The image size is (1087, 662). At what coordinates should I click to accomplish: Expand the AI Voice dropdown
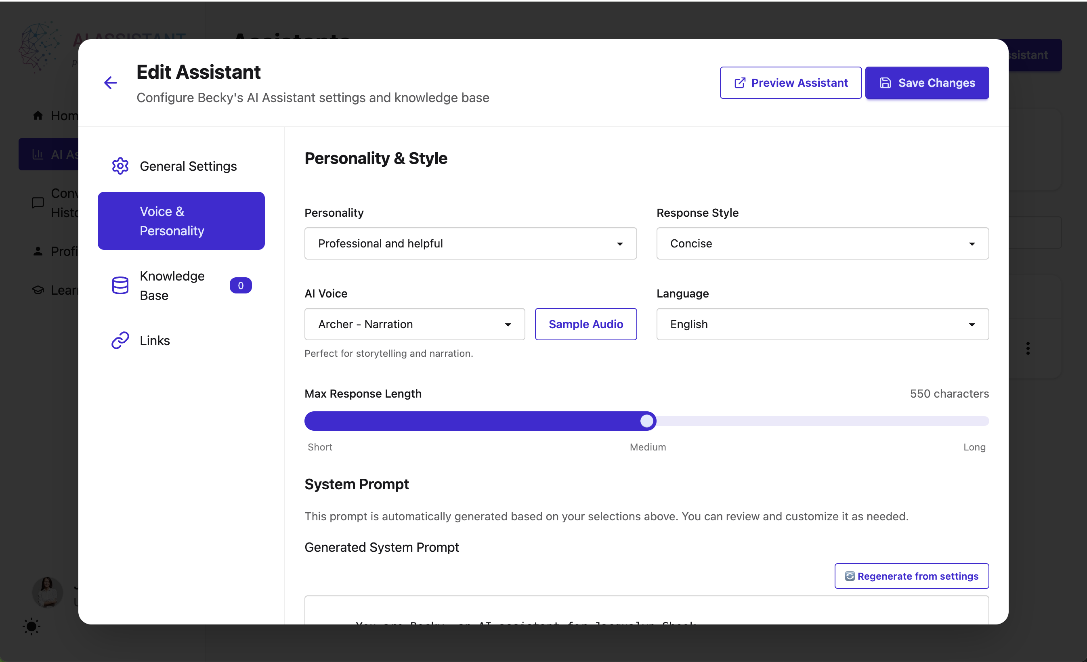click(x=414, y=324)
